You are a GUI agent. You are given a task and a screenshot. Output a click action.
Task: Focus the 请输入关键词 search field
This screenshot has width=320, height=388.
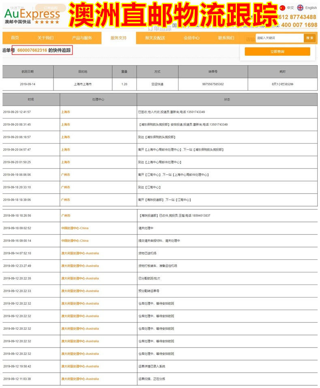[279, 38]
